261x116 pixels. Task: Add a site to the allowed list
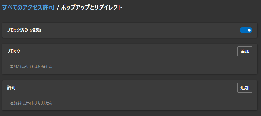click(245, 88)
